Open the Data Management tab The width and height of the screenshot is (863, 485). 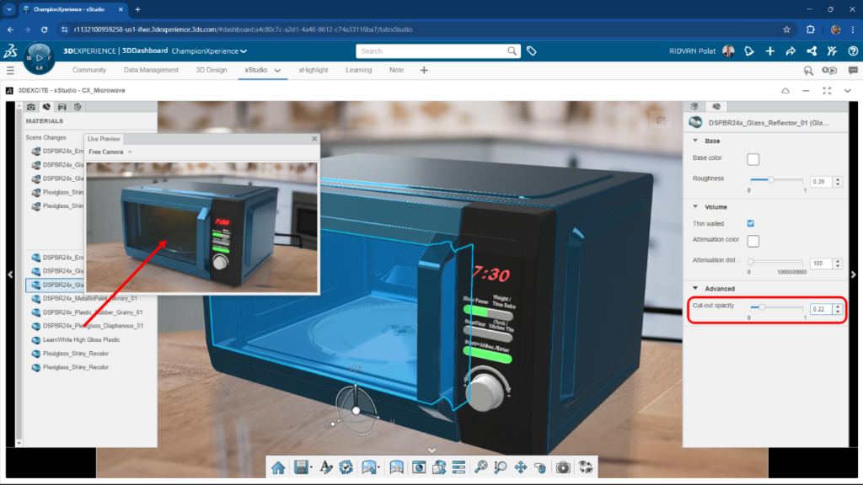point(151,70)
